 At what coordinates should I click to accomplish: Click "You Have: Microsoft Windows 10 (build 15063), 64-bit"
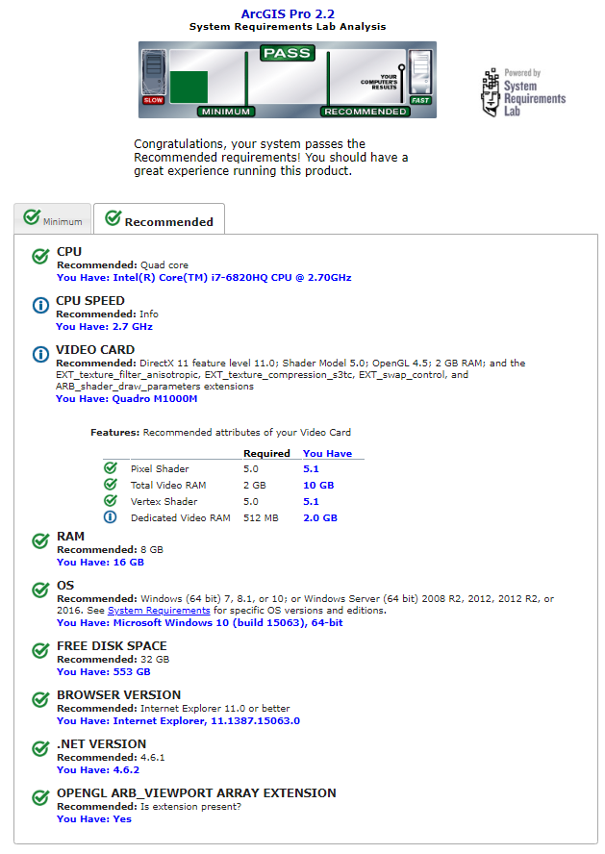point(200,623)
